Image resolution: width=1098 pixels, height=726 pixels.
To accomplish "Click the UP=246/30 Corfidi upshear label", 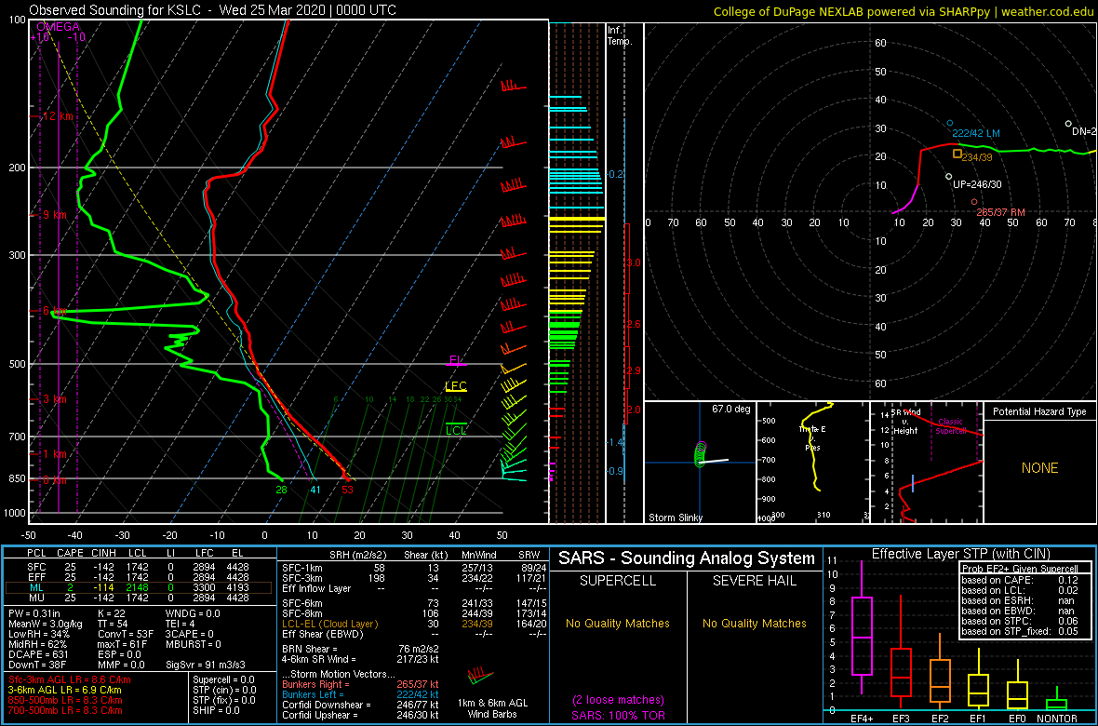I will pyautogui.click(x=978, y=185).
